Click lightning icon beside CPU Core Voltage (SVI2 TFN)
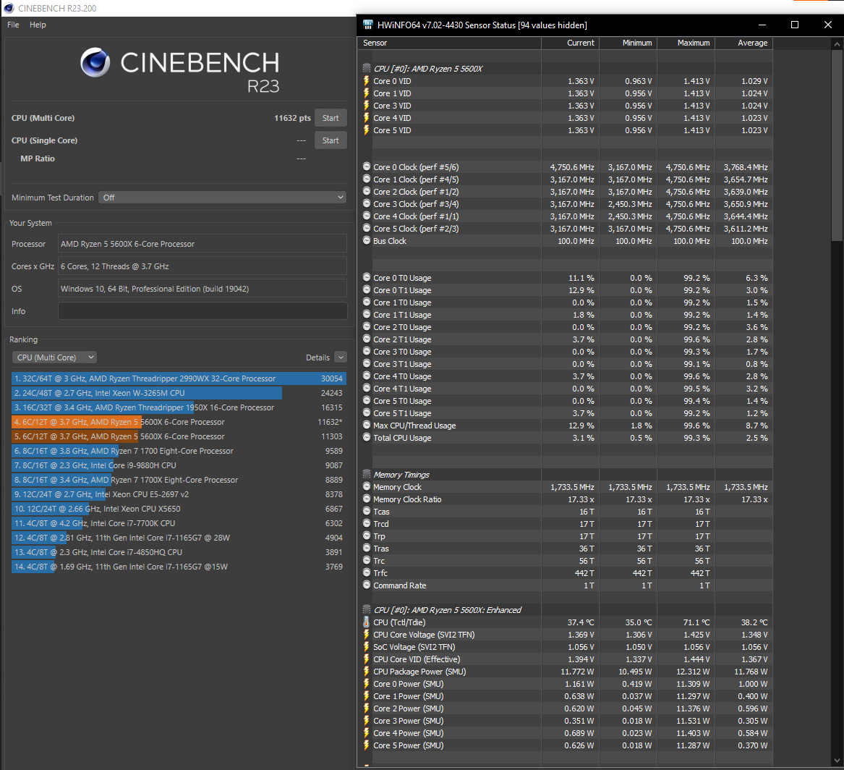Image resolution: width=844 pixels, height=770 pixels. point(367,634)
